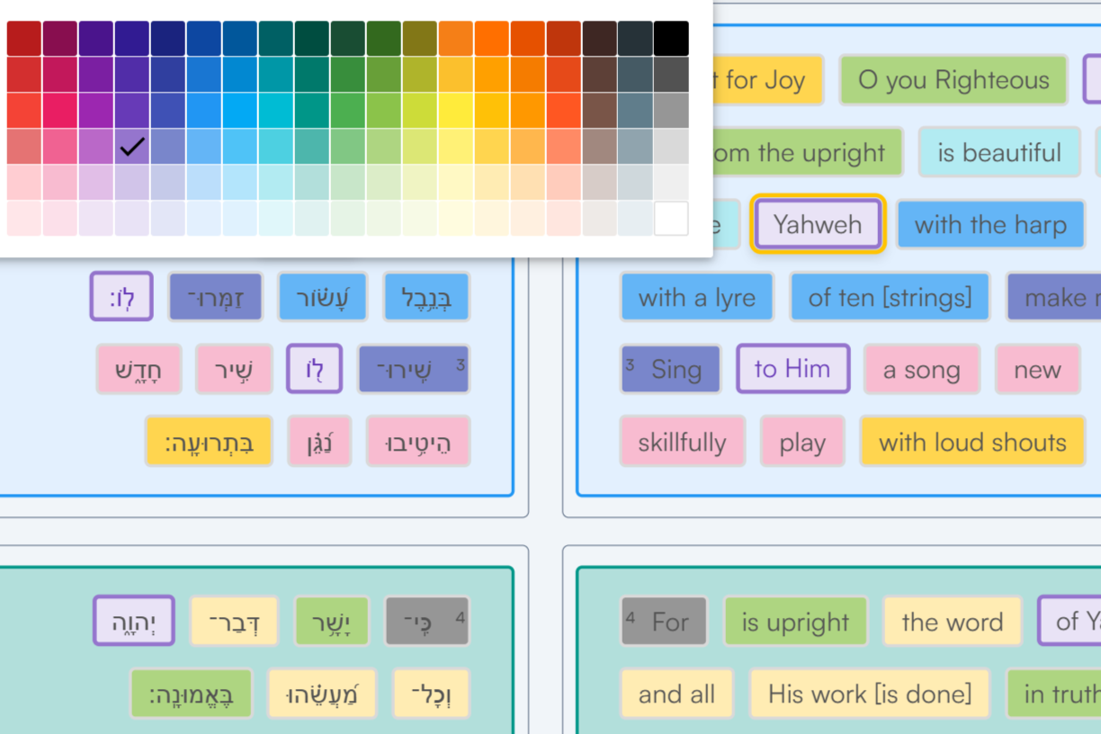Click the 'For' gray tile in verse 4
Screen dimensions: 1101x734
pos(663,622)
